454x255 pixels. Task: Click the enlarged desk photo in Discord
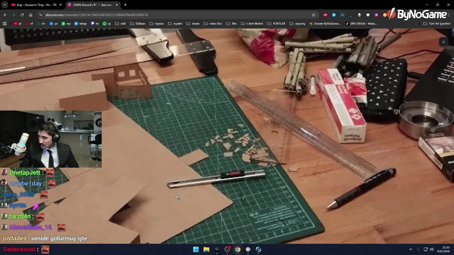pyautogui.click(x=227, y=136)
